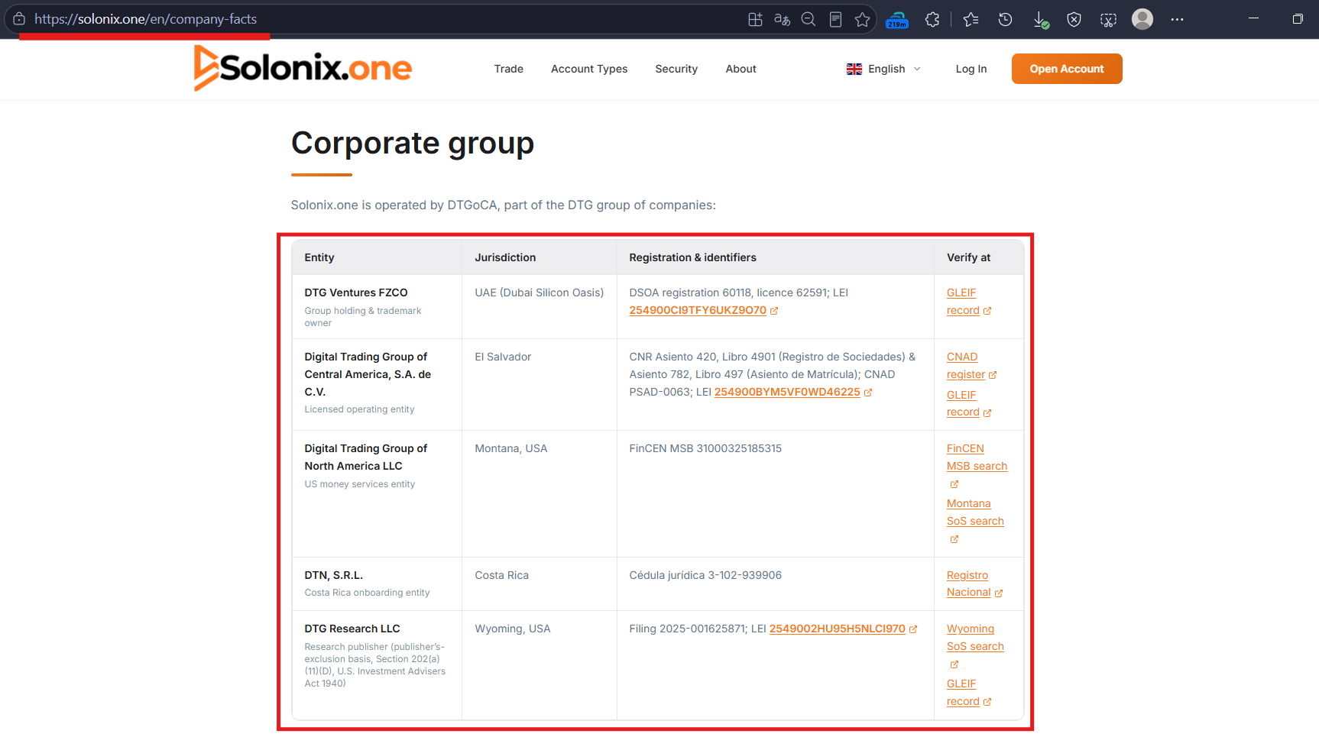Open GLEIF record link in El Salvador row
The width and height of the screenshot is (1319, 737).
tap(963, 403)
